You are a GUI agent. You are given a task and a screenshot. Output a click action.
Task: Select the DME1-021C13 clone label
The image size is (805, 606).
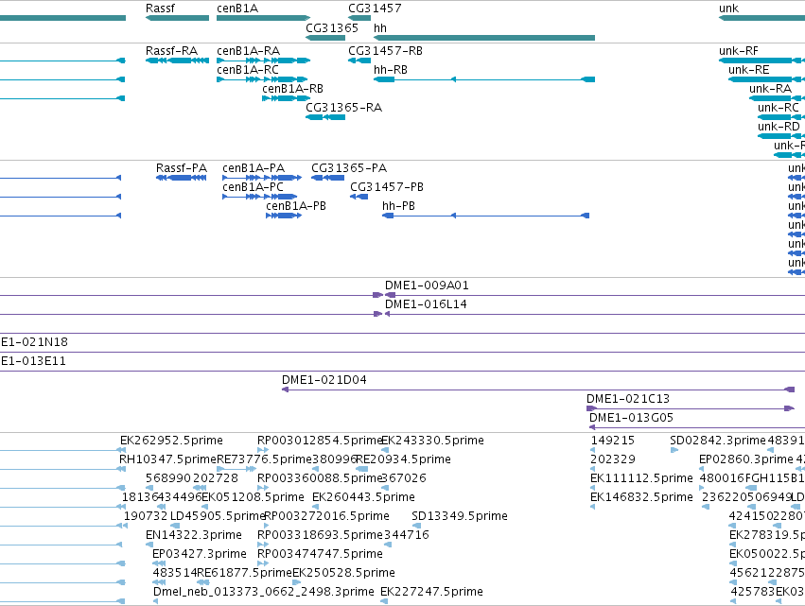point(628,399)
